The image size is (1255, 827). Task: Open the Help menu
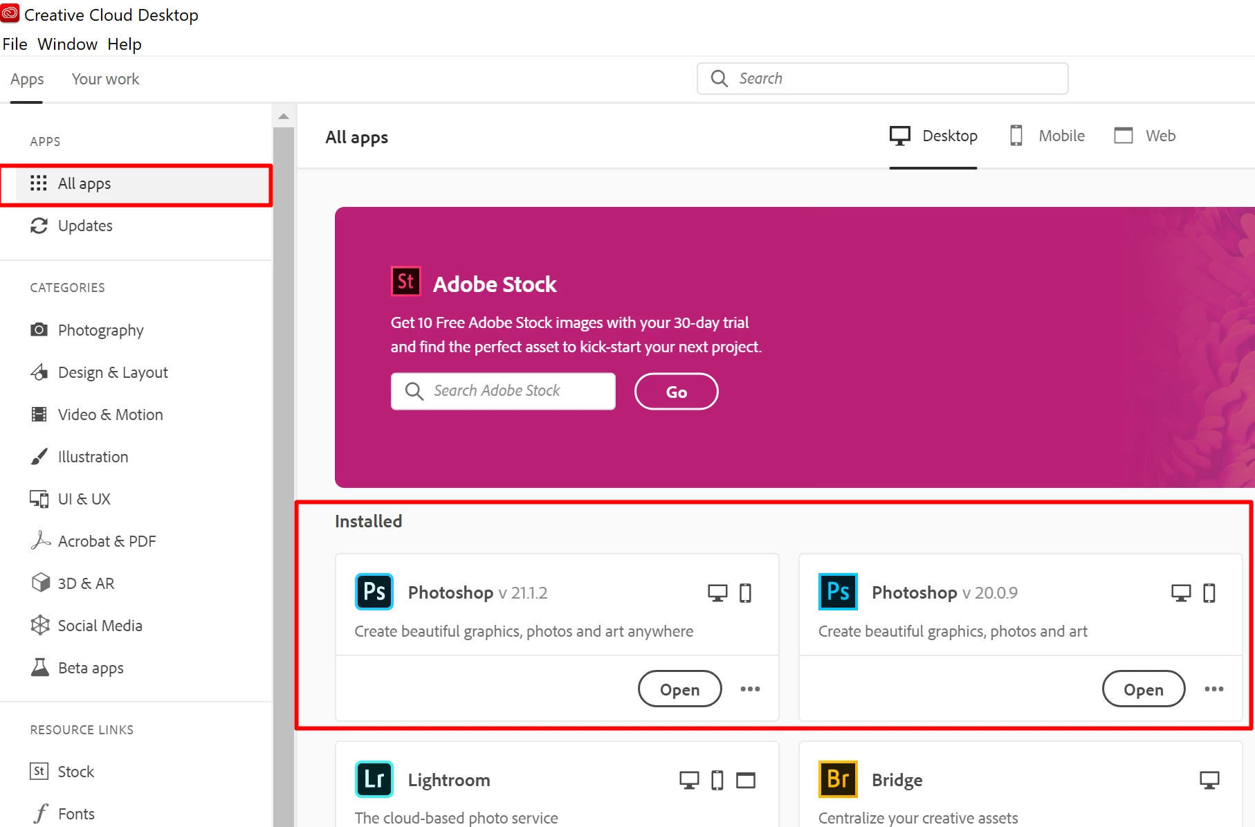[125, 44]
